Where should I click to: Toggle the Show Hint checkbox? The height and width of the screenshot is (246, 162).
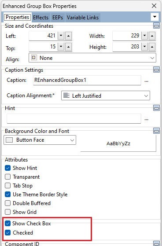tap(7, 168)
